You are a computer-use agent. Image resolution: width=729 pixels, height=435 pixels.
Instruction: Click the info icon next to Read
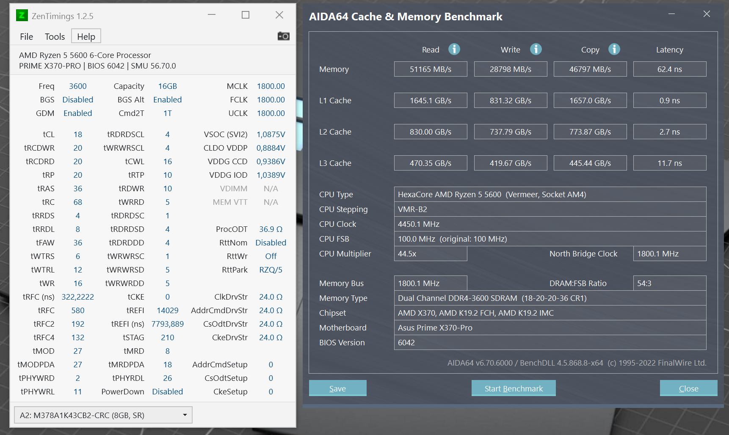point(454,49)
